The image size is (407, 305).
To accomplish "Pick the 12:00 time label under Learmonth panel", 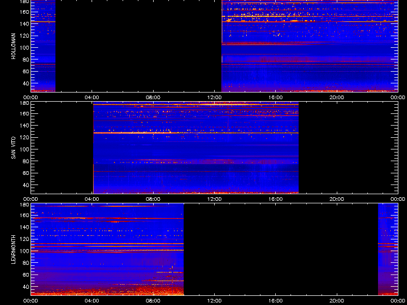I will pyautogui.click(x=214, y=301).
